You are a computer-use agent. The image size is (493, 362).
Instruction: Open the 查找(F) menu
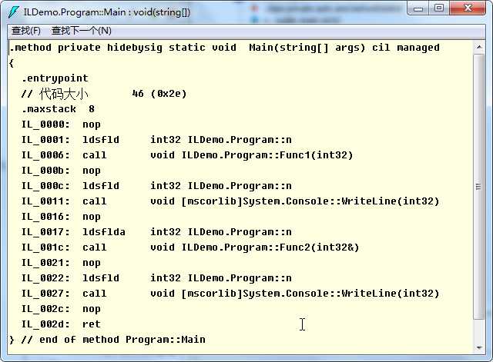tap(26, 31)
